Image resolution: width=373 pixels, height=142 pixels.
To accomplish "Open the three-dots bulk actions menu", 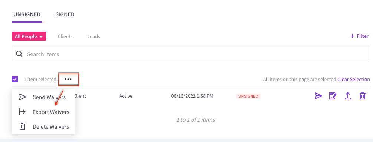I will pos(69,80).
